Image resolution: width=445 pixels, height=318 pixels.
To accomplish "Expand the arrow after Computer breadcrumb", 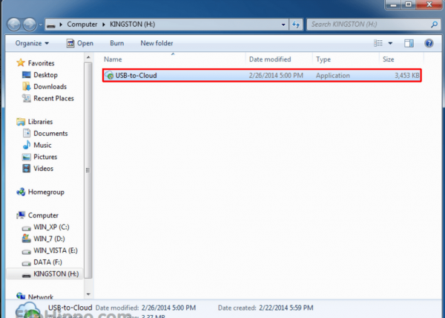I will pyautogui.click(x=104, y=25).
